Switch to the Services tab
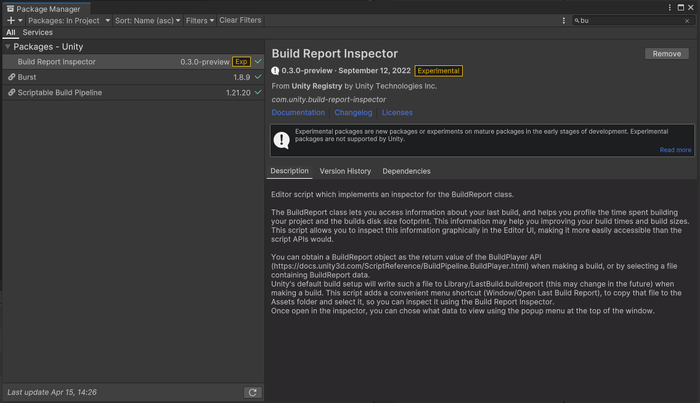The height and width of the screenshot is (403, 700). tap(38, 33)
